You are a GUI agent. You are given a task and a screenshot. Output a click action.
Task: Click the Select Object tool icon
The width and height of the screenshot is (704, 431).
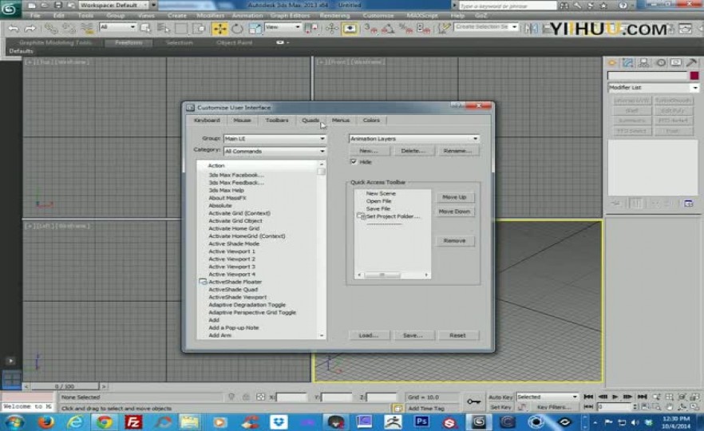pos(145,29)
